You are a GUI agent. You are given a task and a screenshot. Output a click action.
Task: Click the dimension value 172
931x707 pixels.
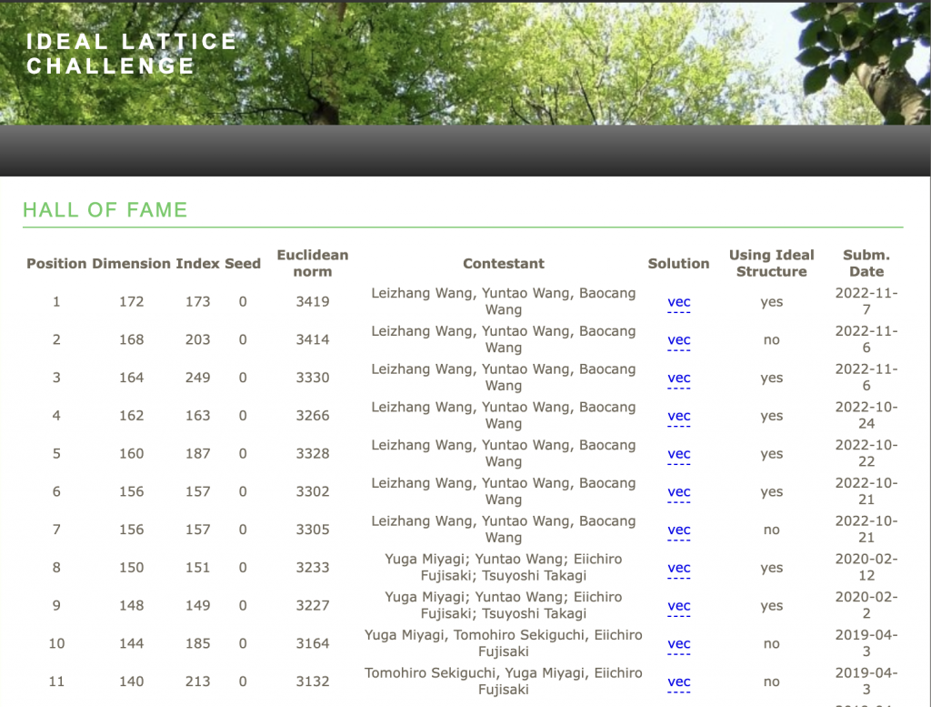(131, 302)
